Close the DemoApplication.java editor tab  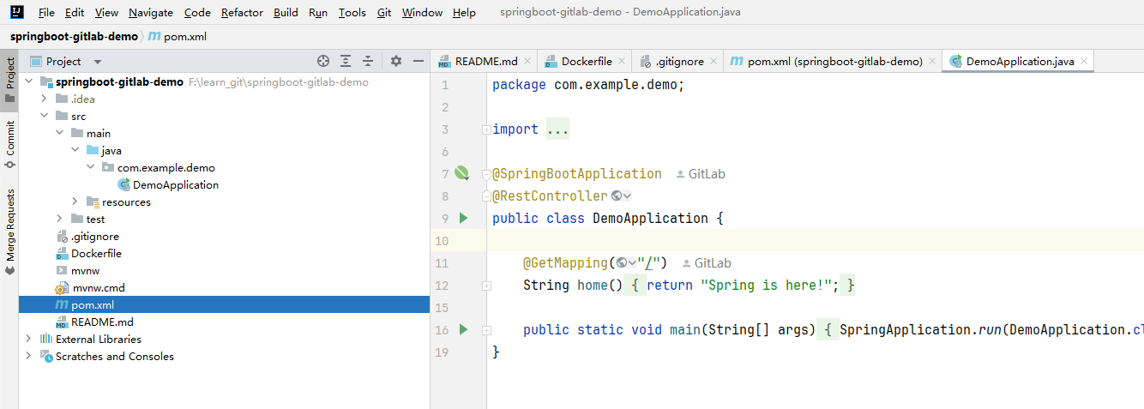[1084, 62]
